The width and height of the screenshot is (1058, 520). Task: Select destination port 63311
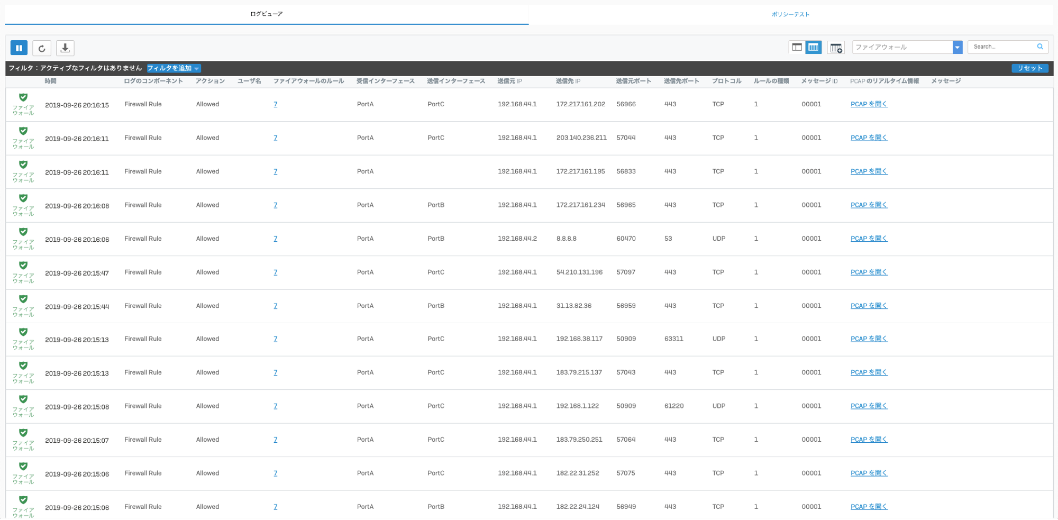[673, 339]
